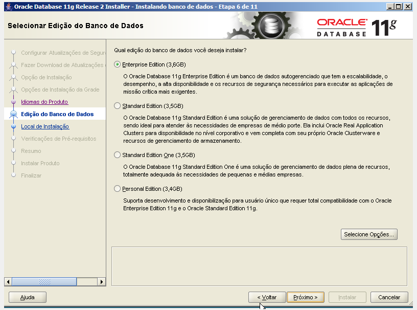Click the step marker beside Idiomas do Produto
Viewport: 417px width, 310px height.
pos(14,102)
